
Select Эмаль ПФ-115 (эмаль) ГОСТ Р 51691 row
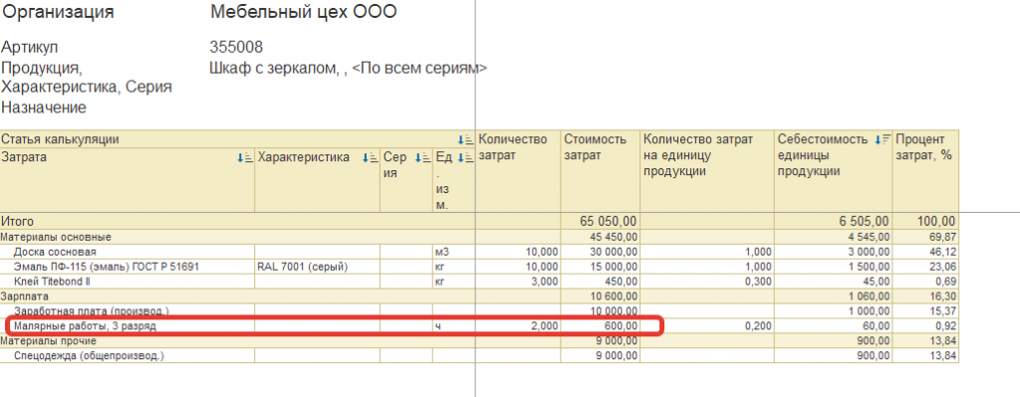coord(479,267)
